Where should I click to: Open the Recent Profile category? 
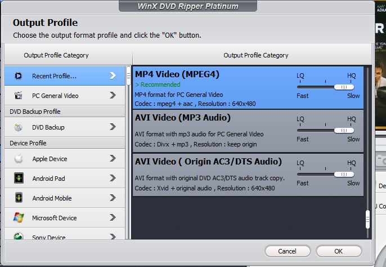click(65, 75)
